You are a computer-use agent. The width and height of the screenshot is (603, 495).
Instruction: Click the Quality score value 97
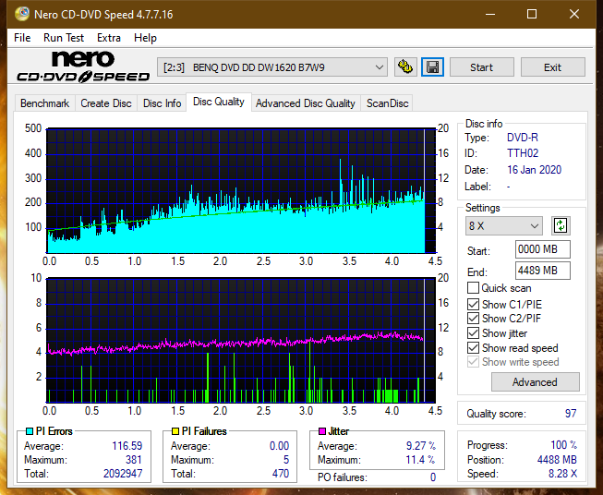(571, 414)
